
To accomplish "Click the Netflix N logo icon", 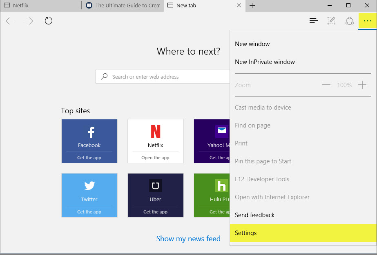I will point(156,132).
